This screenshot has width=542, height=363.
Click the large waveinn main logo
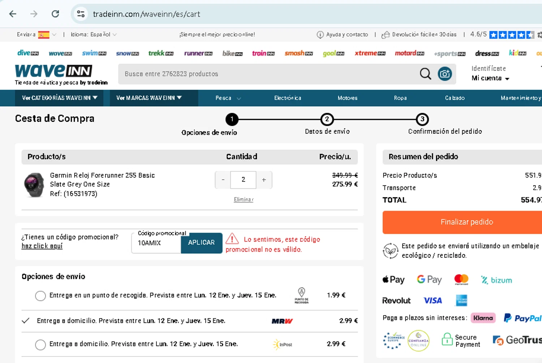pyautogui.click(x=54, y=71)
